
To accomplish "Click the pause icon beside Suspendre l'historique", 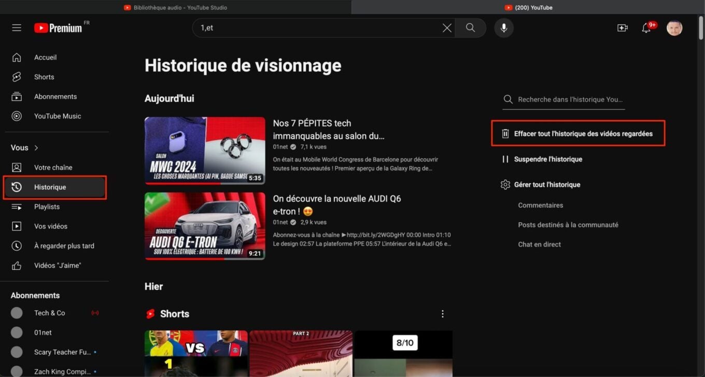I will pyautogui.click(x=505, y=160).
